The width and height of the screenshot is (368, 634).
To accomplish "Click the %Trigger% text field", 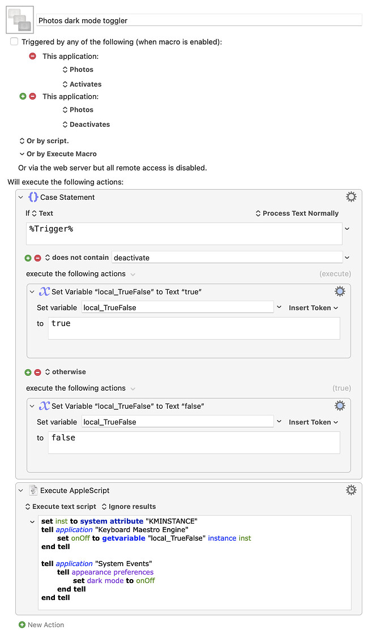I will 184,233.
